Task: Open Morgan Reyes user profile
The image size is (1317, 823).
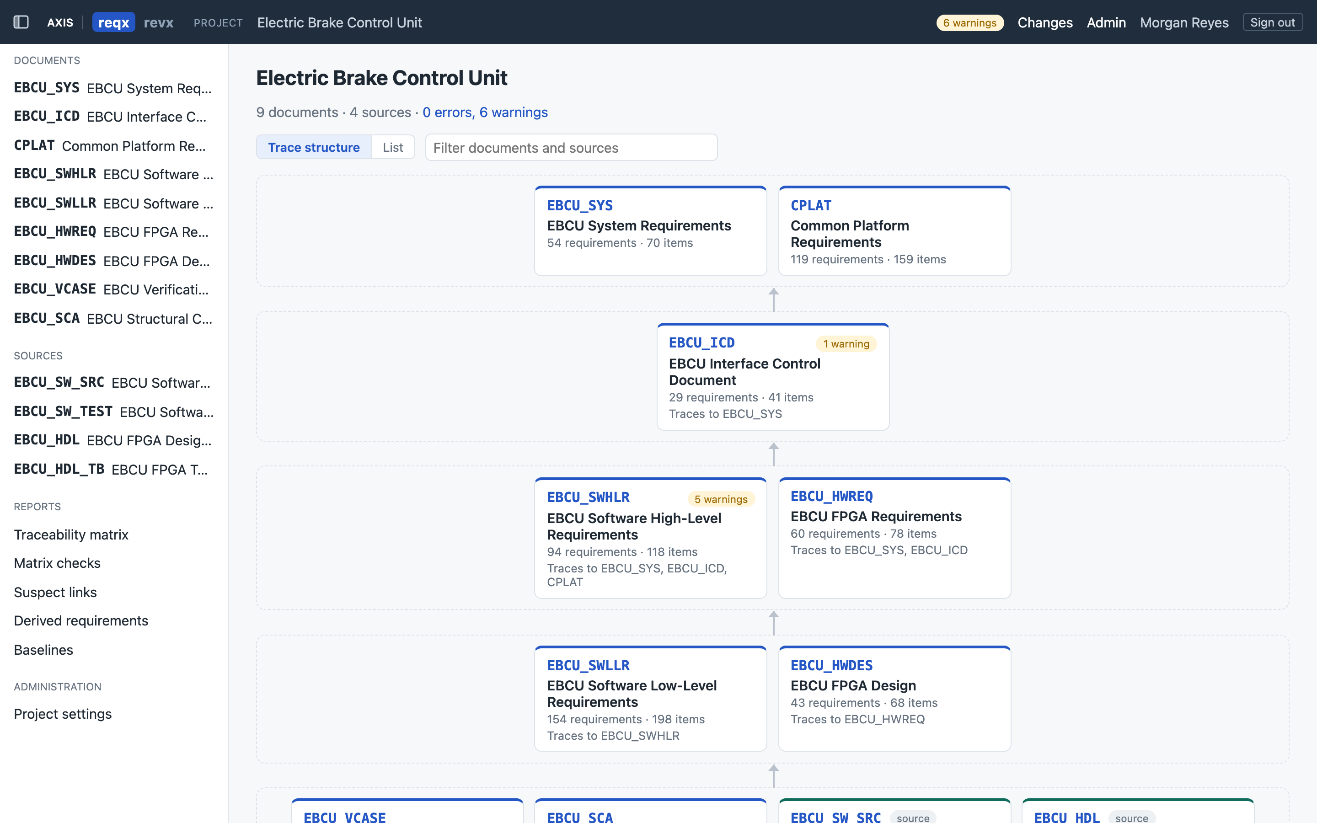Action: (x=1184, y=22)
